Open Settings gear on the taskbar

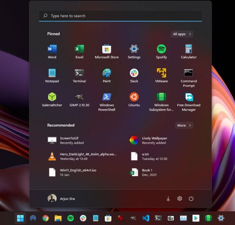point(221,218)
